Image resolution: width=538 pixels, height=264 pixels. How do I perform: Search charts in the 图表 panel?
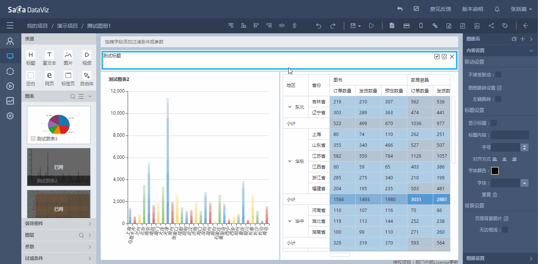pos(73,97)
